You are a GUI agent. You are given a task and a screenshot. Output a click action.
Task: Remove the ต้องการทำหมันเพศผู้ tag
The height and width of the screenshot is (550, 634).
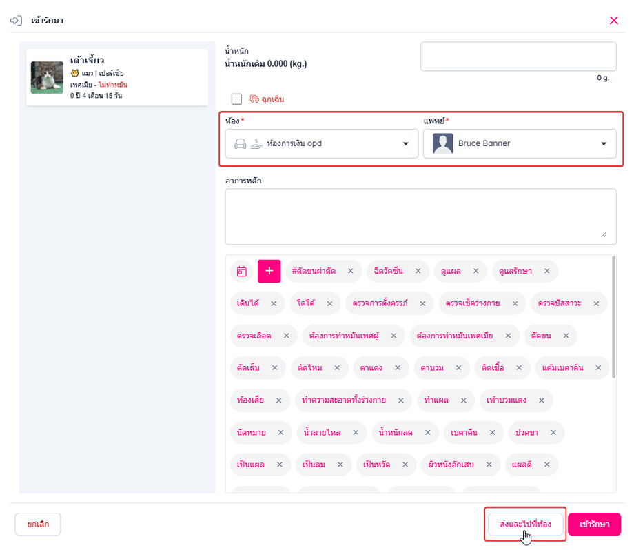pos(393,336)
